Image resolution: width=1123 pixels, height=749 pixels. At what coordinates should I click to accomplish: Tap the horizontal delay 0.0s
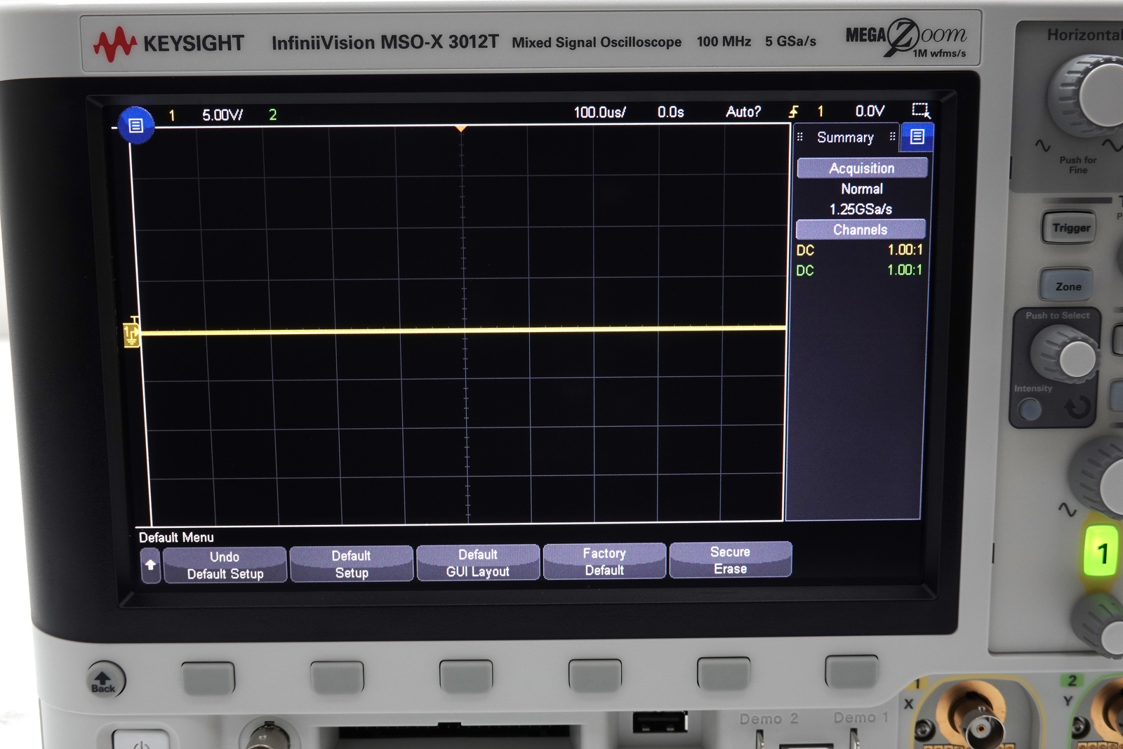[670, 112]
